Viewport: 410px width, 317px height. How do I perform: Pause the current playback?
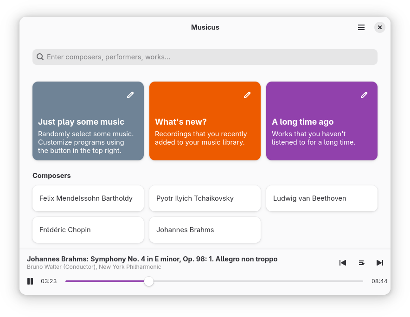(30, 281)
